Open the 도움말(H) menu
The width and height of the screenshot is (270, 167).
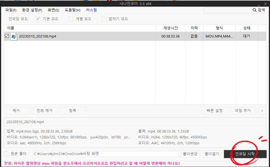(73, 10)
